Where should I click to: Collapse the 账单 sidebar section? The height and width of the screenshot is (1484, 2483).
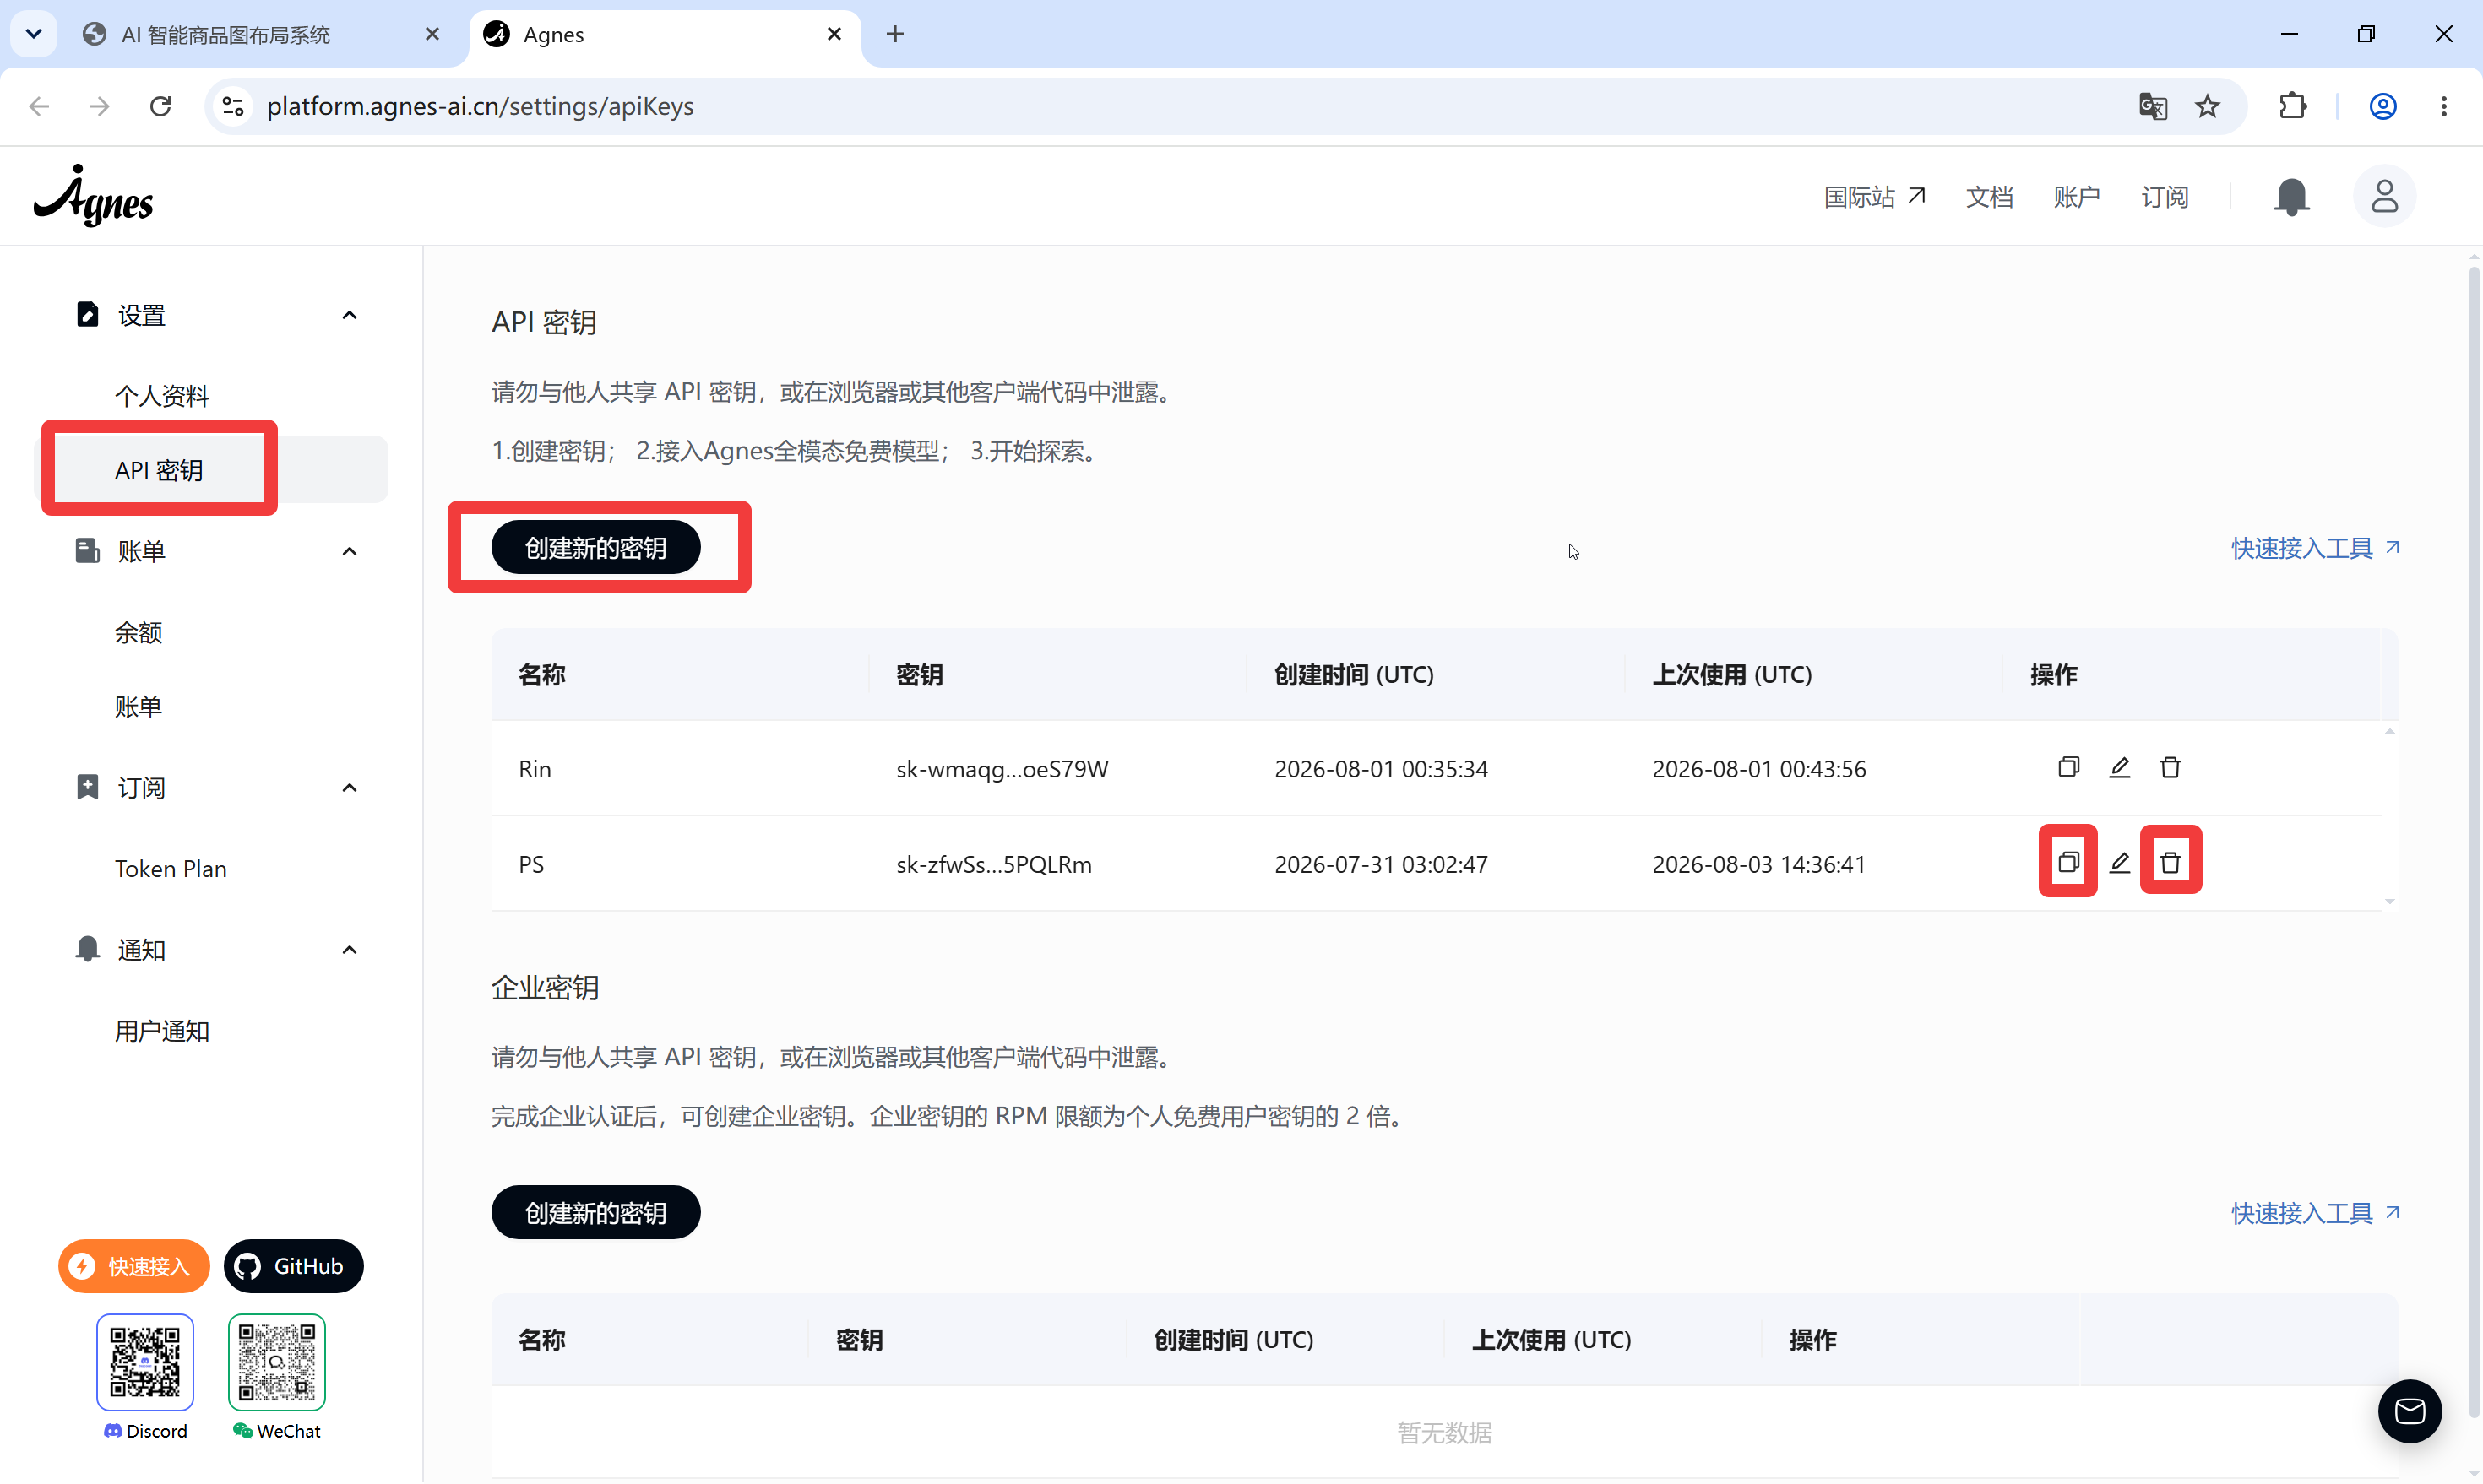(349, 552)
